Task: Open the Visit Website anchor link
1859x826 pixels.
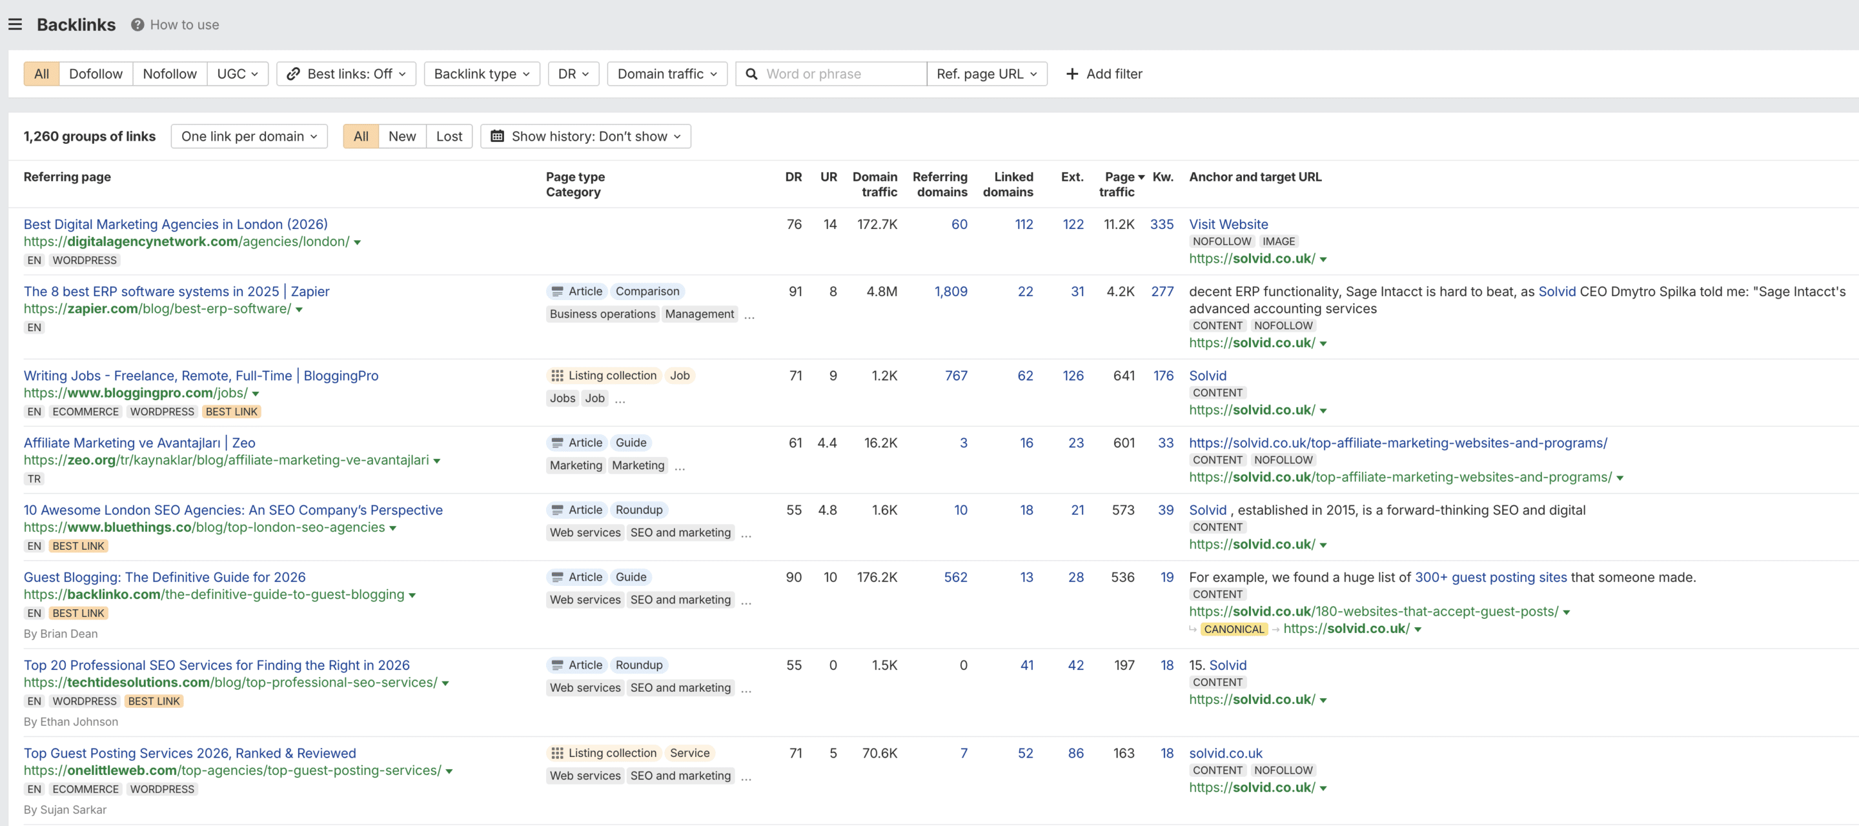Action: [x=1228, y=225]
